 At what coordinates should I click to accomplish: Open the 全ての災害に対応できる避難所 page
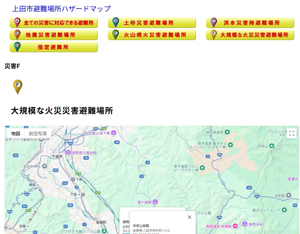[54, 22]
